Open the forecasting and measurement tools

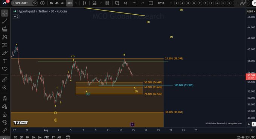point(5,45)
